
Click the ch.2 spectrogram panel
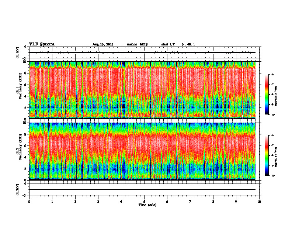(x=142, y=151)
